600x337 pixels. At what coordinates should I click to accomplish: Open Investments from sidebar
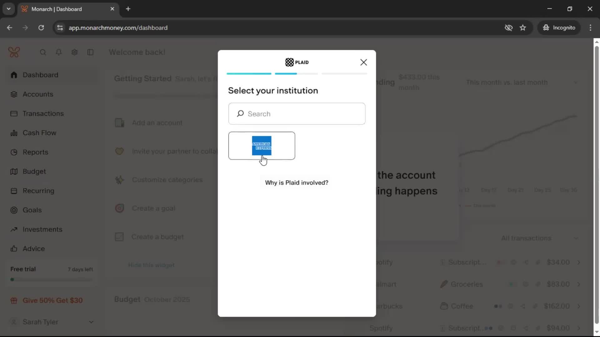(x=42, y=229)
